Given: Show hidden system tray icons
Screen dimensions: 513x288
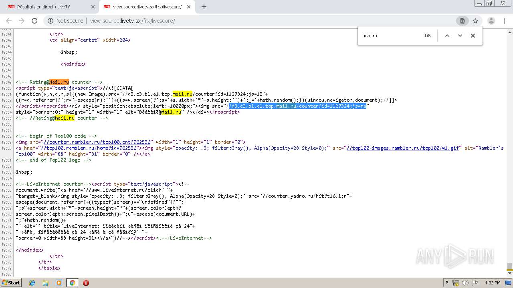Looking at the screenshot, I should [447, 283].
